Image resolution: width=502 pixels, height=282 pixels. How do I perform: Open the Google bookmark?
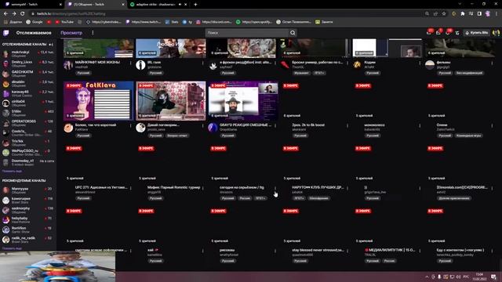(x=35, y=22)
